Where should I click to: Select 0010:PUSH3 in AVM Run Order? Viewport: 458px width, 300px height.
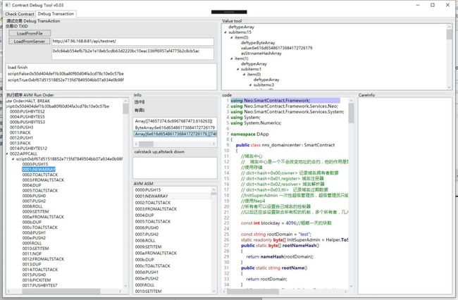tap(21, 127)
